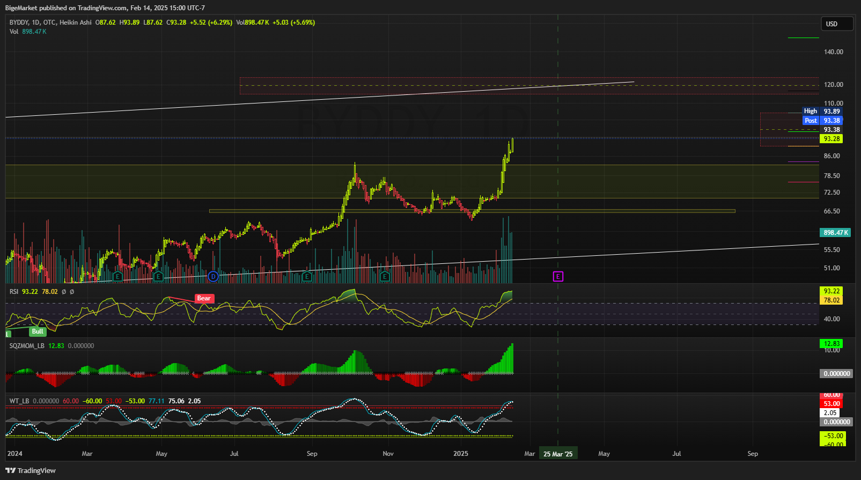The width and height of the screenshot is (861, 480).
Task: Click the green 12.83 squeeze momentum label
Action: 831,344
